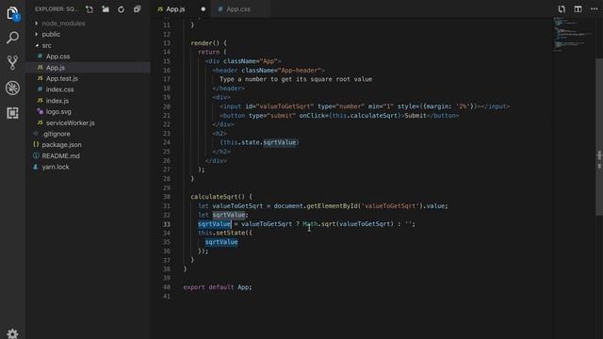Click 'Type a number to get its square root value' text
The image size is (603, 339).
(296, 79)
